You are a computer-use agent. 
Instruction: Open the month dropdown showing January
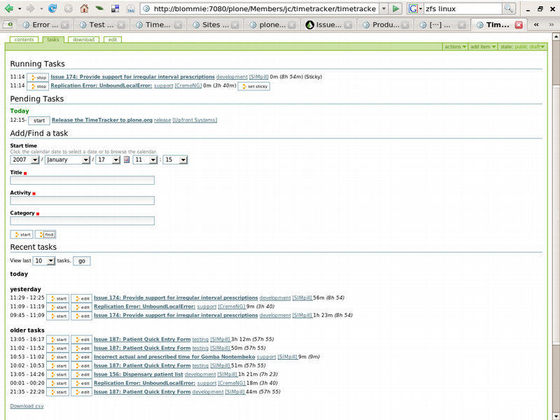point(68,160)
